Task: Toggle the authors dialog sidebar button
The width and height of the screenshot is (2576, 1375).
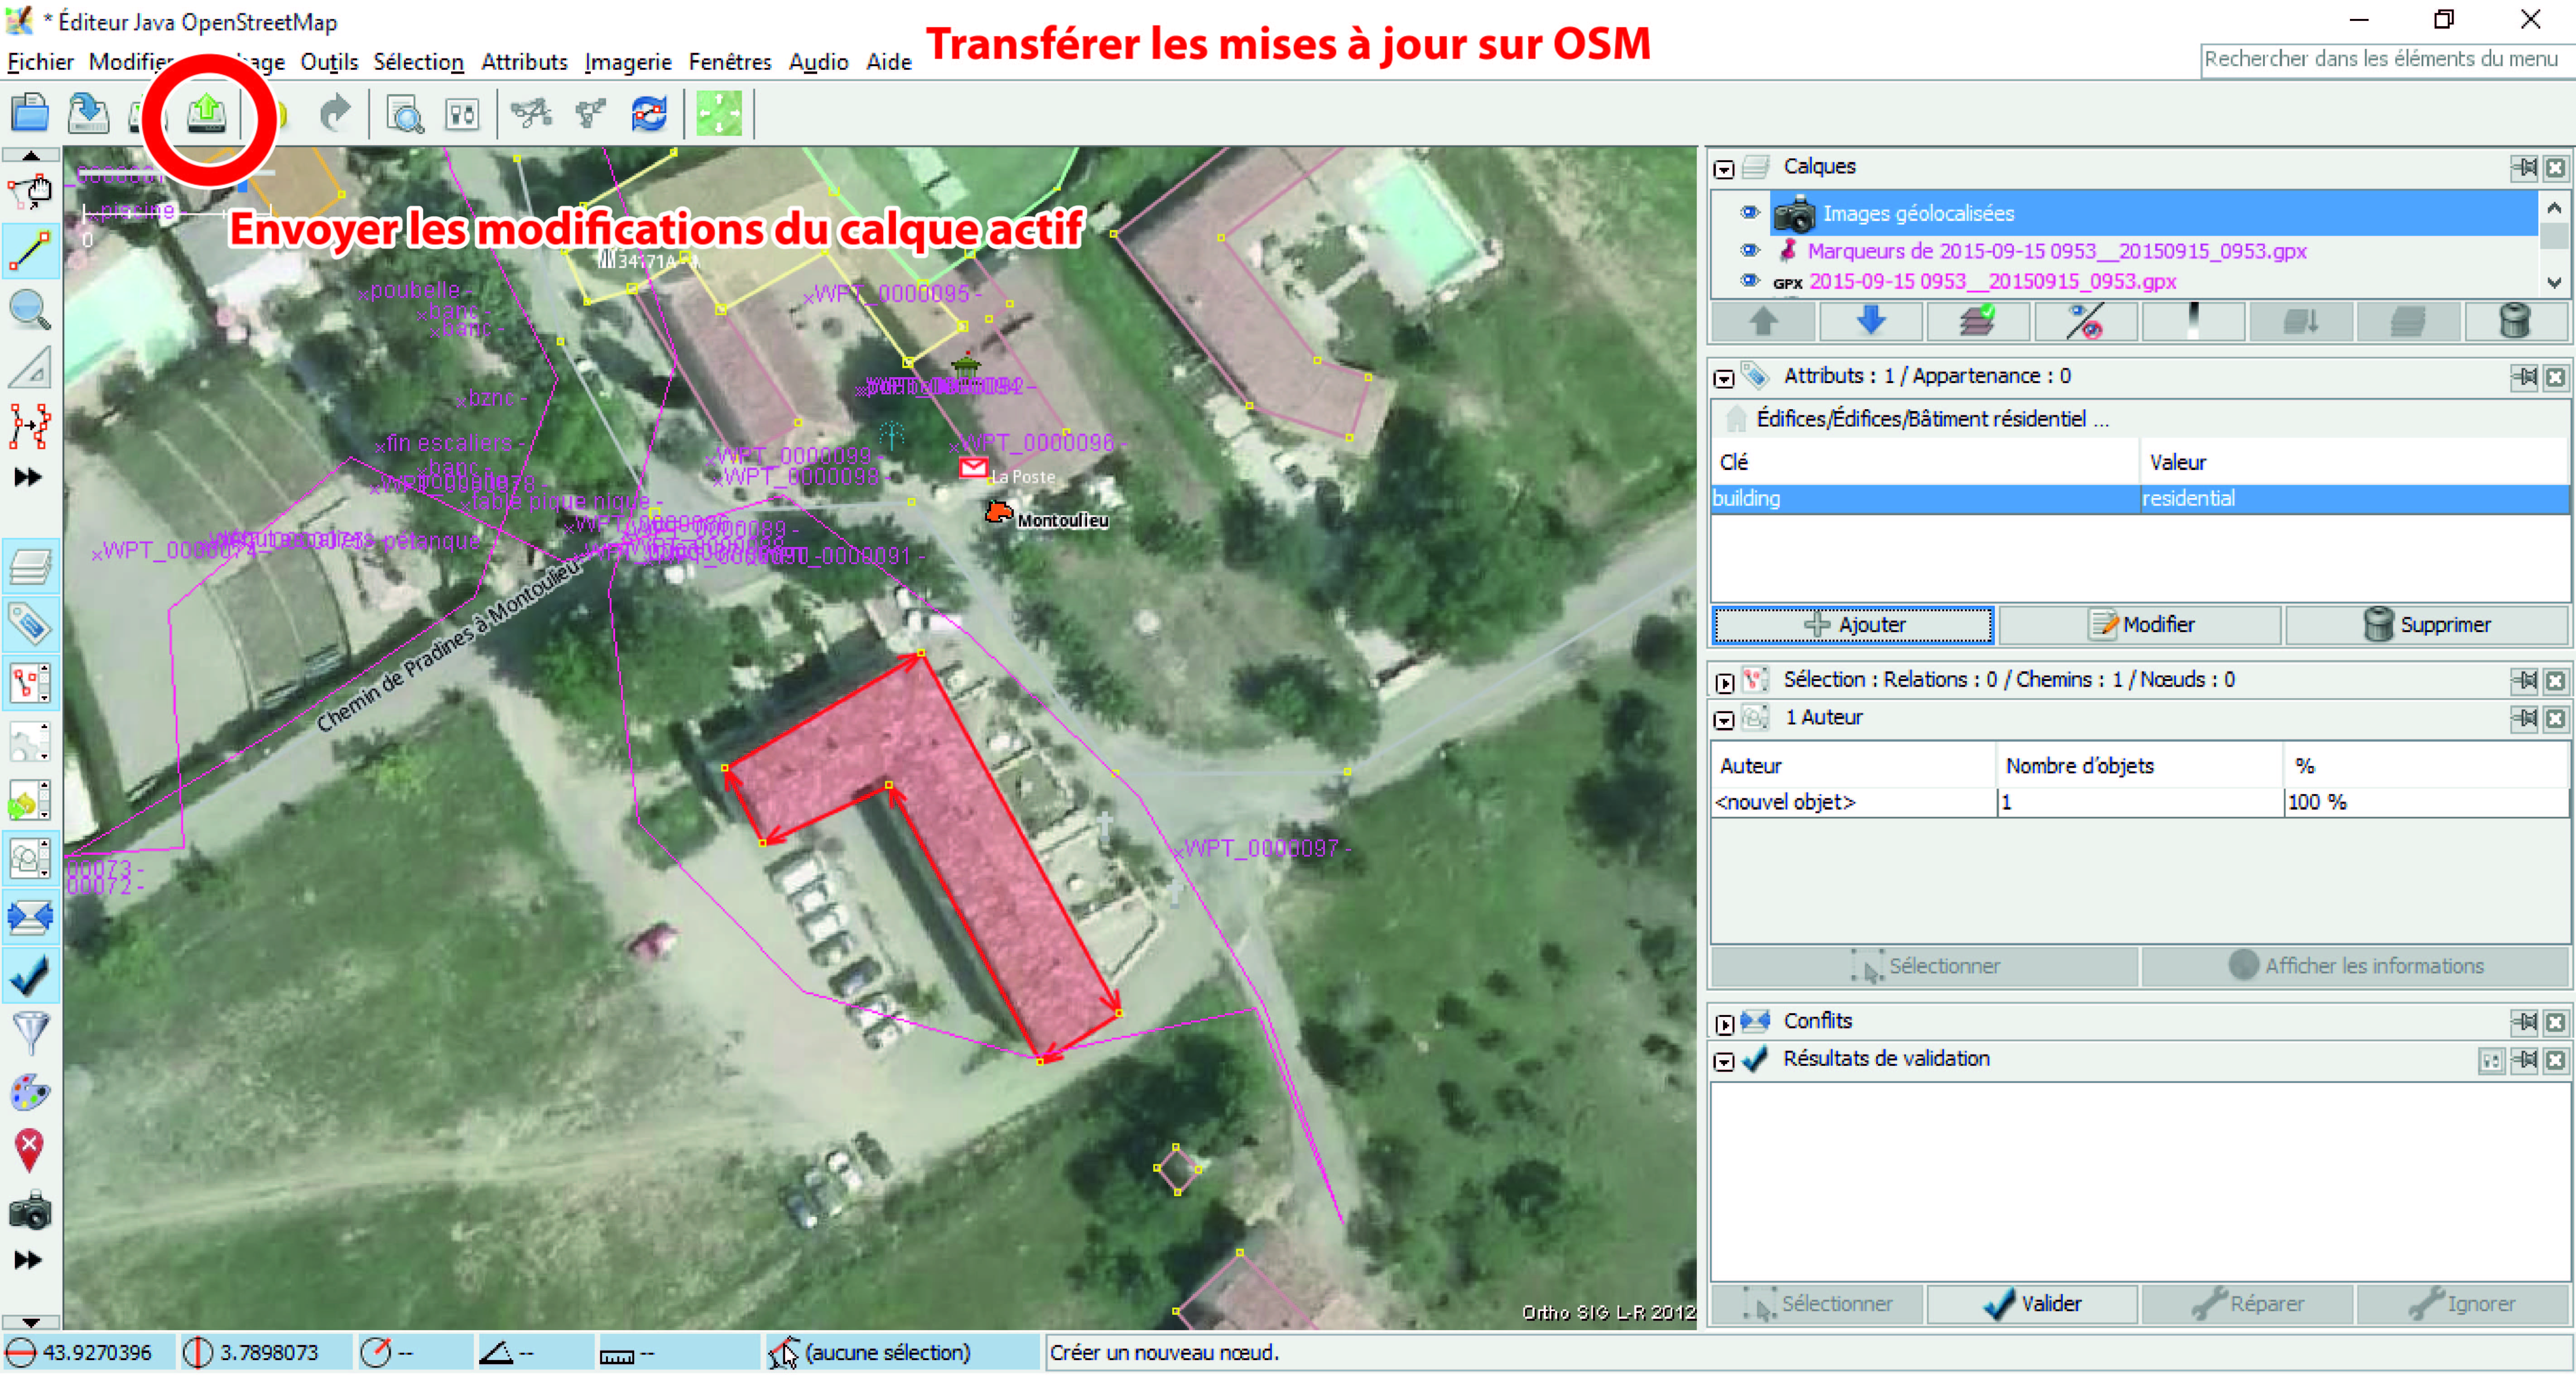Action: click(30, 858)
